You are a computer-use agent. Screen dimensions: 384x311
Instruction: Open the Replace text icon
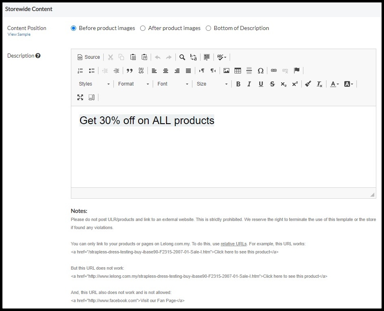[194, 57]
